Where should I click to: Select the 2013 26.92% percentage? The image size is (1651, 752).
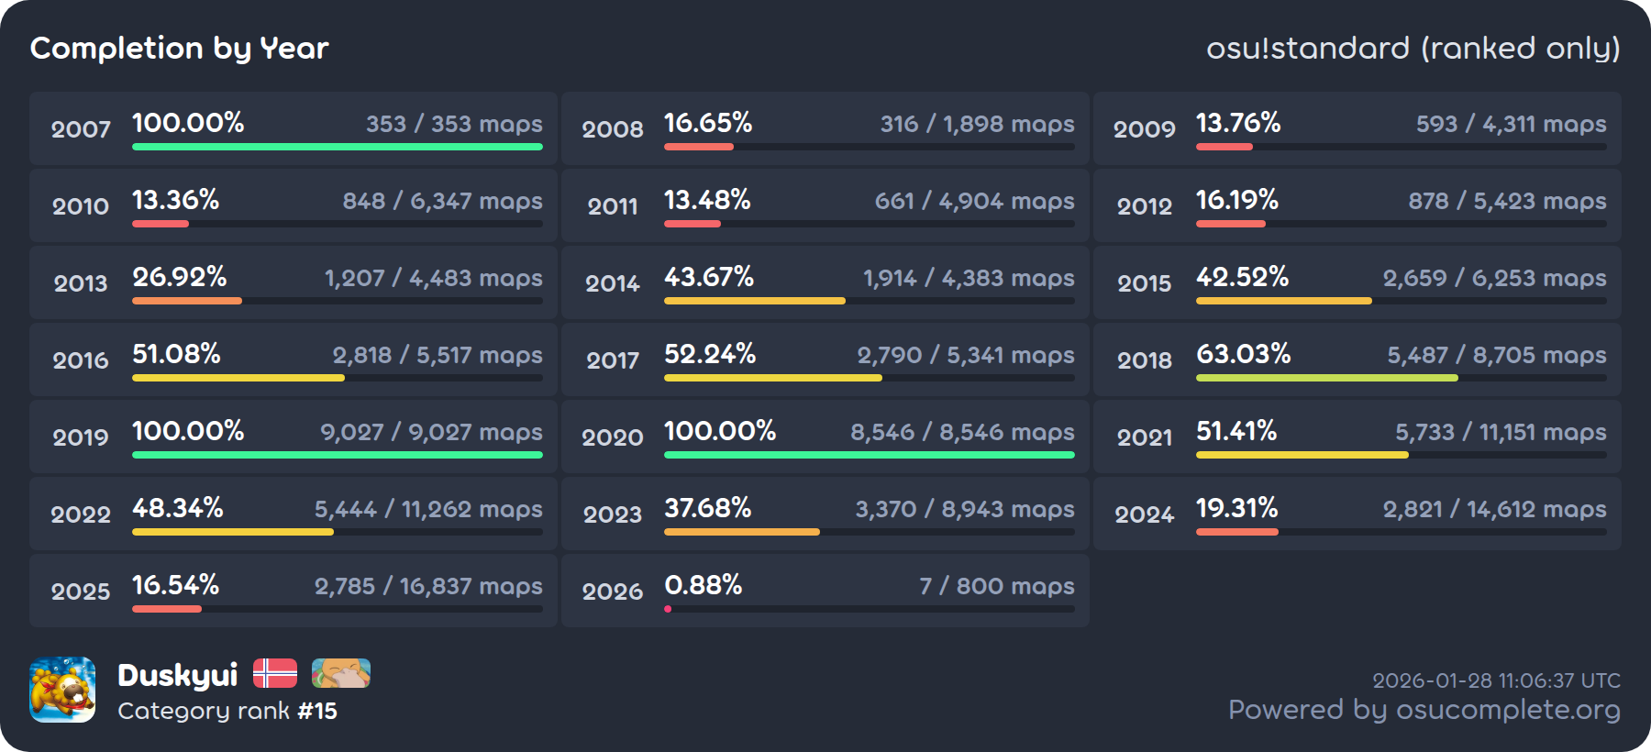click(180, 276)
